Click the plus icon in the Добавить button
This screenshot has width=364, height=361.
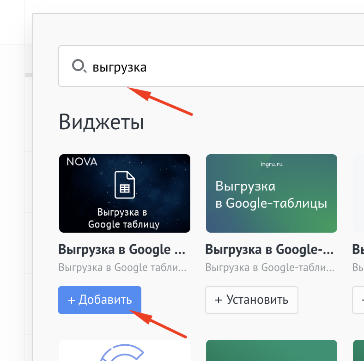tap(72, 300)
